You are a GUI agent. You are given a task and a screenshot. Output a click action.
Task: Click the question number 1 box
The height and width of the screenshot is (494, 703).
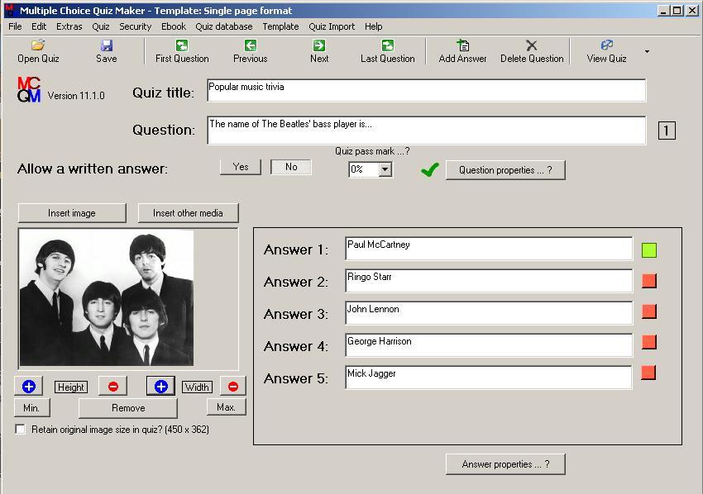click(x=667, y=131)
